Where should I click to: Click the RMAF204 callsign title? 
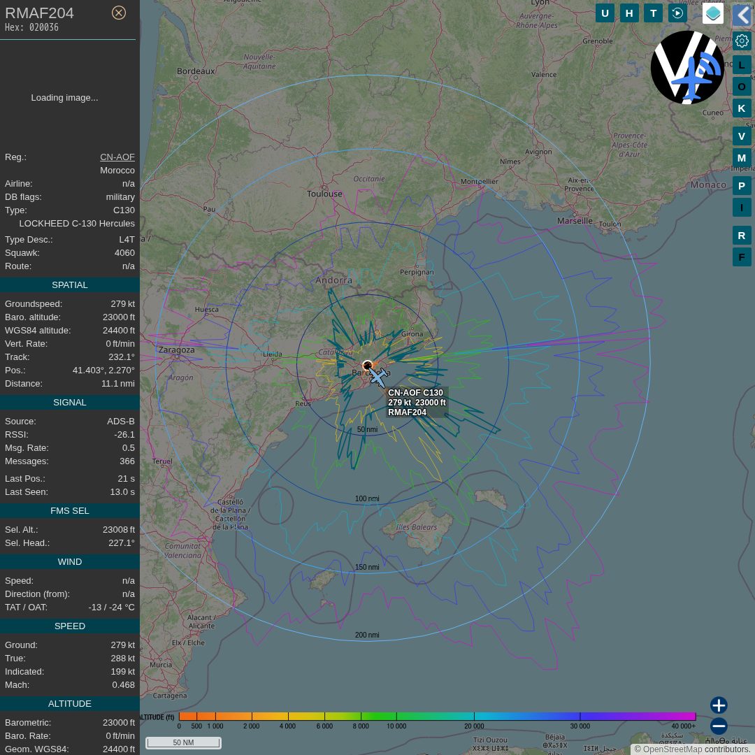click(39, 13)
